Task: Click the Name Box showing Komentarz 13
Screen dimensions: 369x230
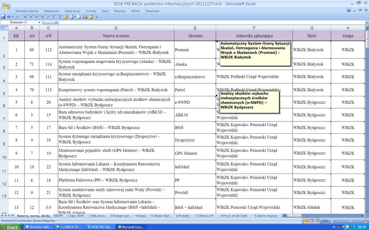Action: tap(19, 22)
